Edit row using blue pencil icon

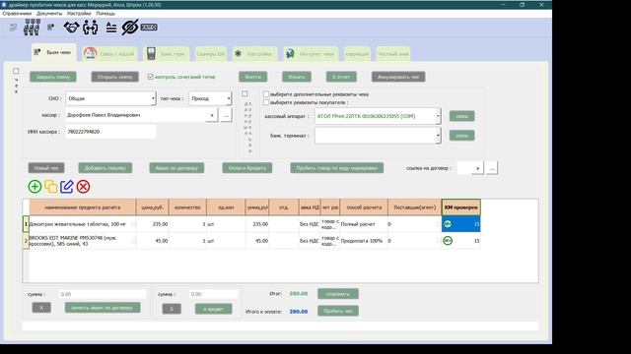tap(67, 187)
